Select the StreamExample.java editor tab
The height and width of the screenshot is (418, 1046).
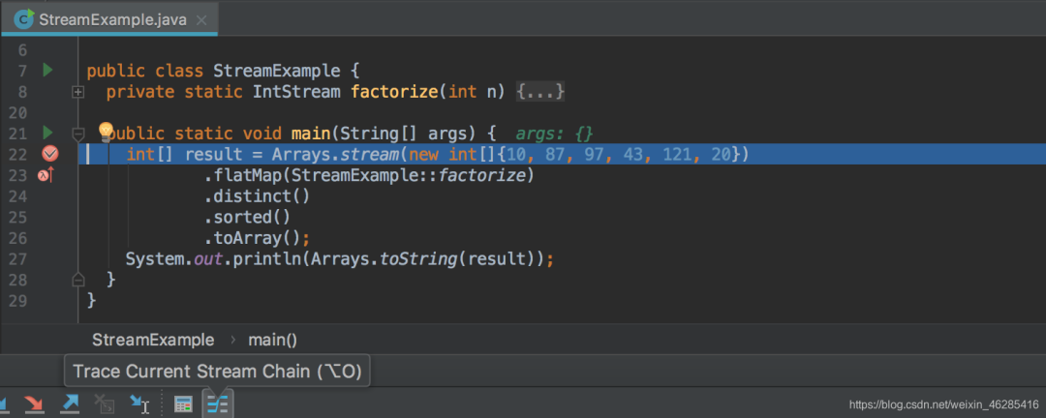click(109, 18)
